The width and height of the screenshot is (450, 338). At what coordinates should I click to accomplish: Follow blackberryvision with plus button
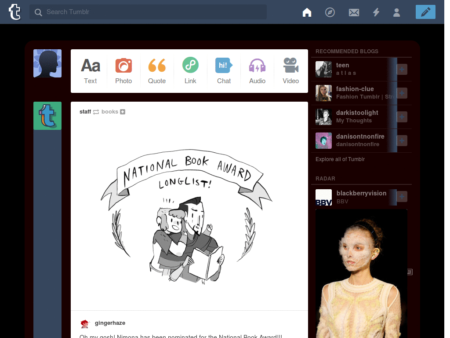point(402,197)
